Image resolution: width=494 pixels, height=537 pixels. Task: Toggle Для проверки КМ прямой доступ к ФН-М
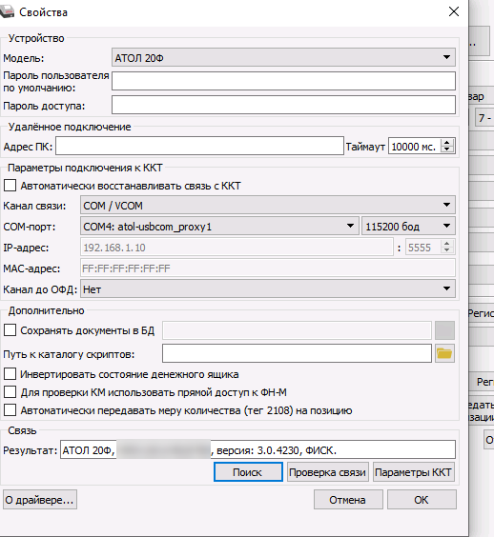10,391
